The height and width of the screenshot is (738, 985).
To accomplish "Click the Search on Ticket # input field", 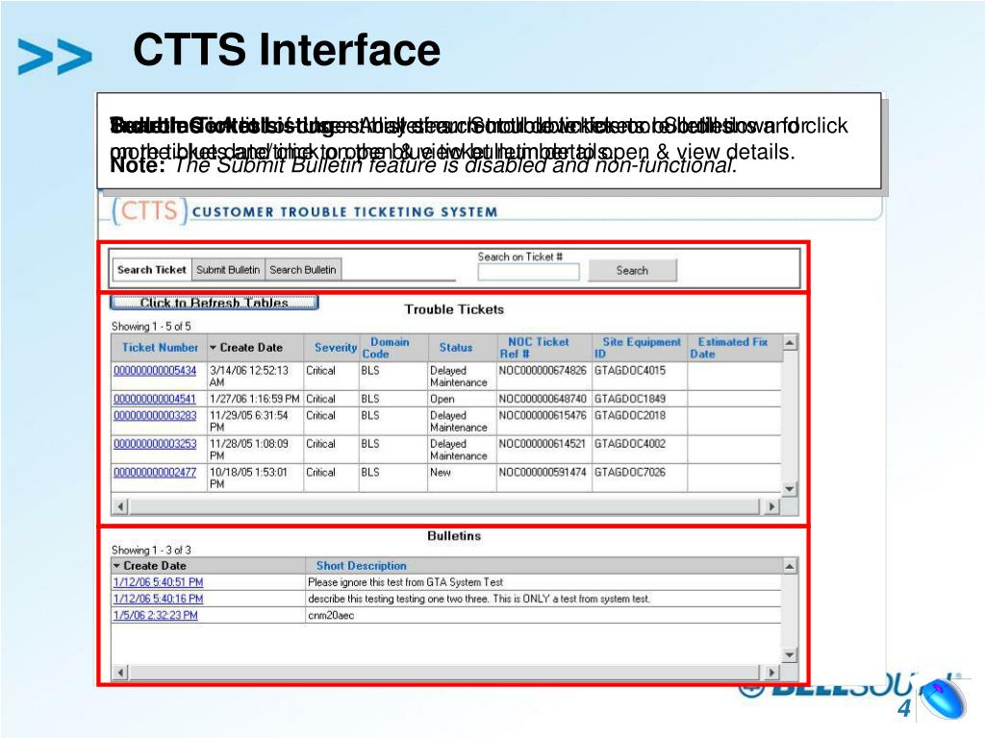I will [528, 272].
